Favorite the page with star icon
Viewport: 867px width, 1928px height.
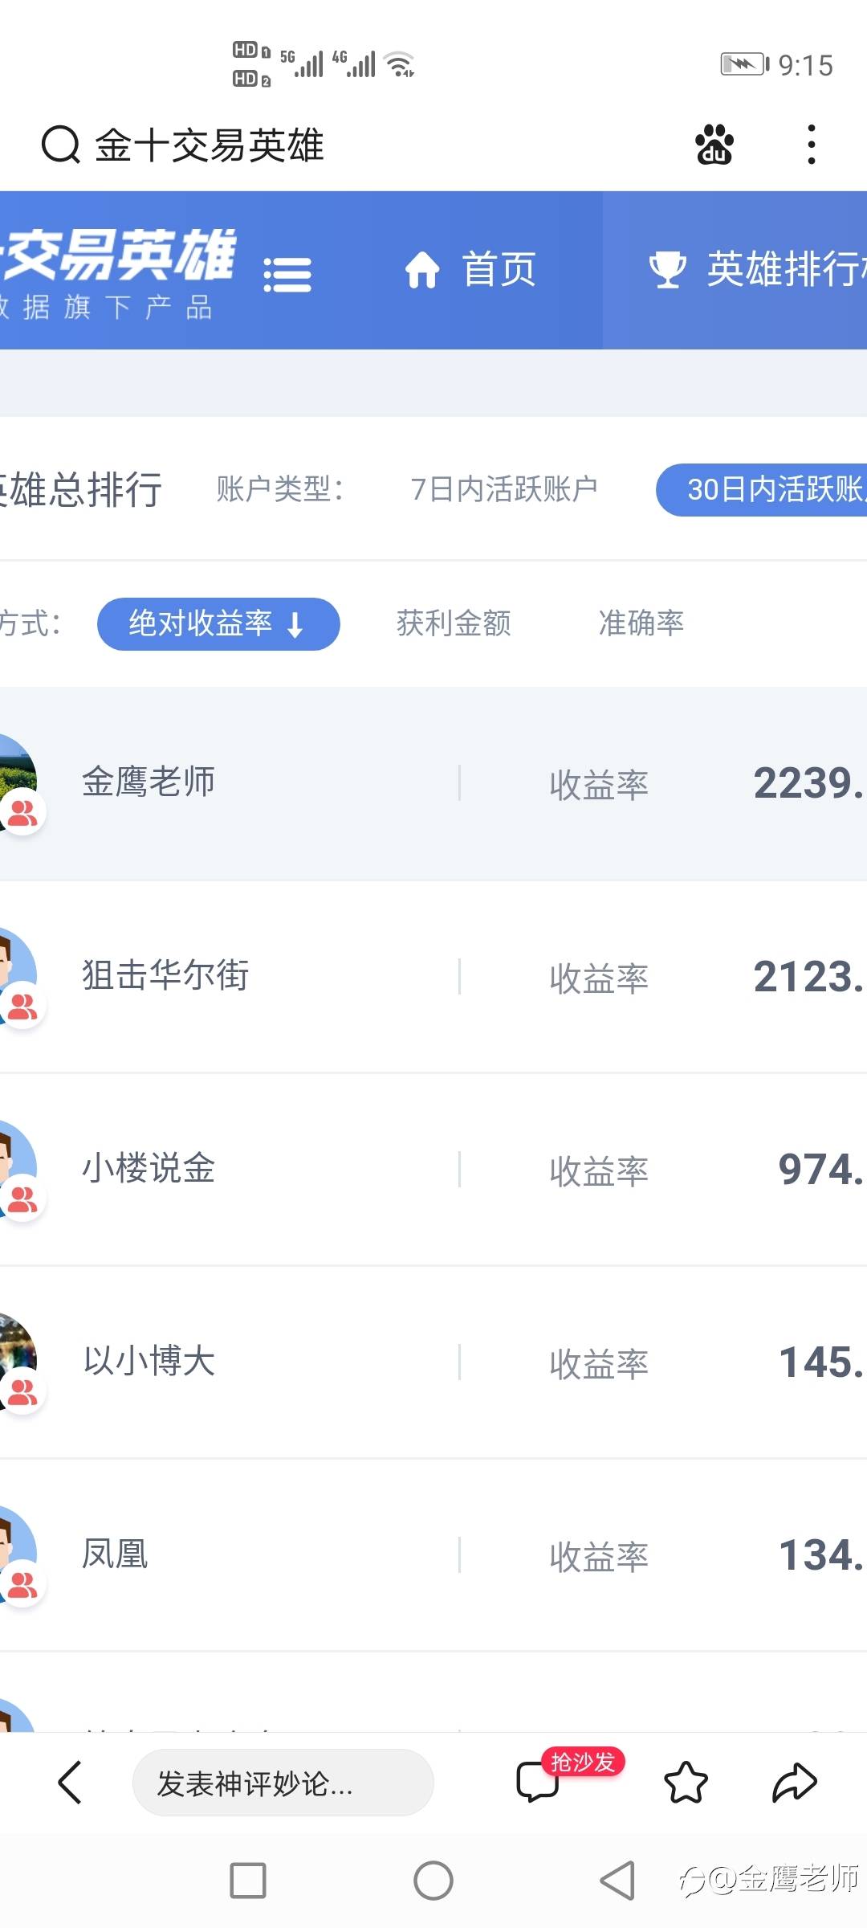click(686, 1783)
